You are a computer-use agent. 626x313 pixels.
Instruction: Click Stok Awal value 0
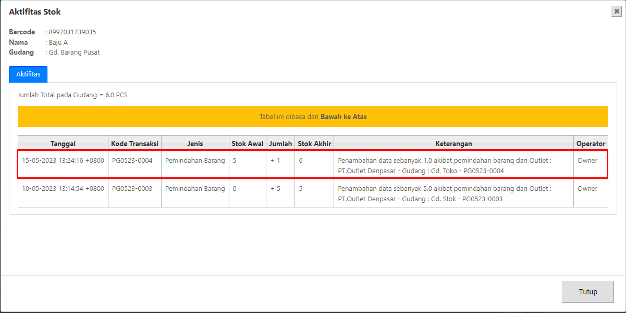[235, 189]
